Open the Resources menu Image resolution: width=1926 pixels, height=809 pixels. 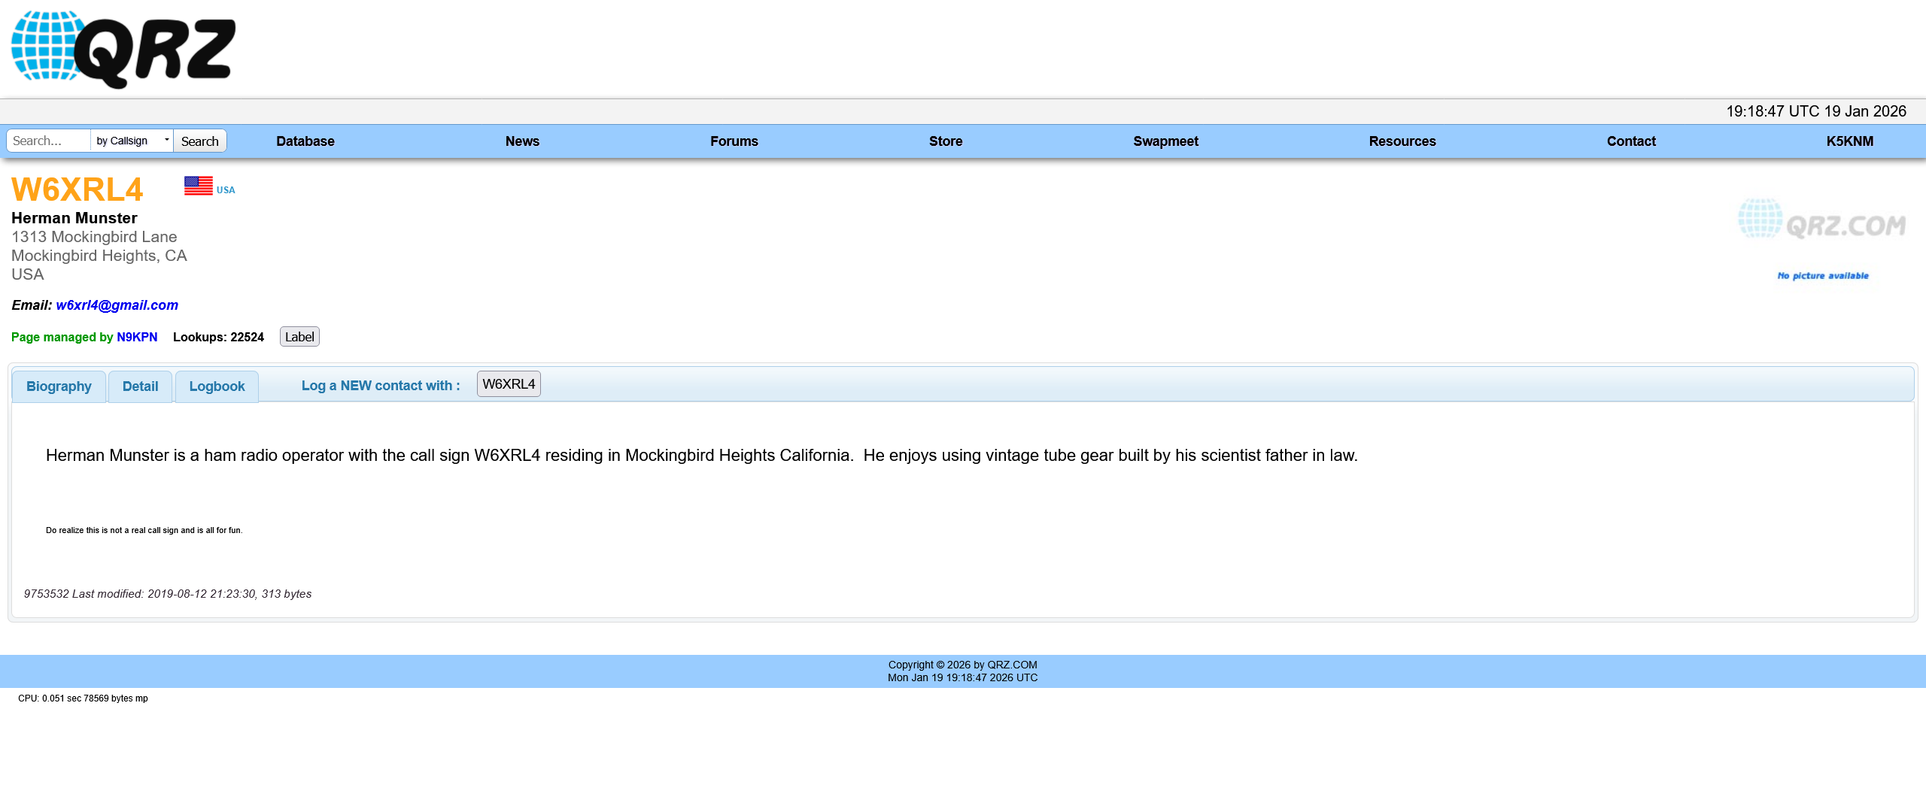coord(1403,141)
